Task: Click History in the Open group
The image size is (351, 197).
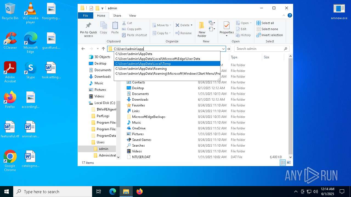Action: tap(244, 35)
